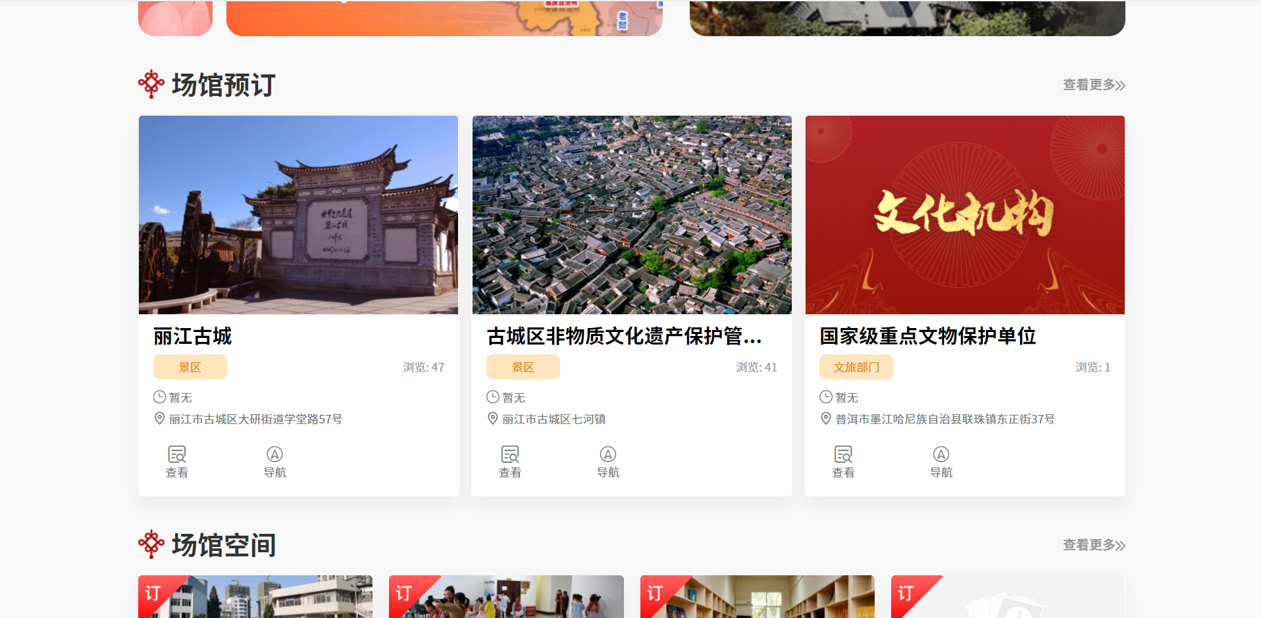Open the library bookshelf space thumbnail
The image size is (1261, 618).
pos(757,597)
